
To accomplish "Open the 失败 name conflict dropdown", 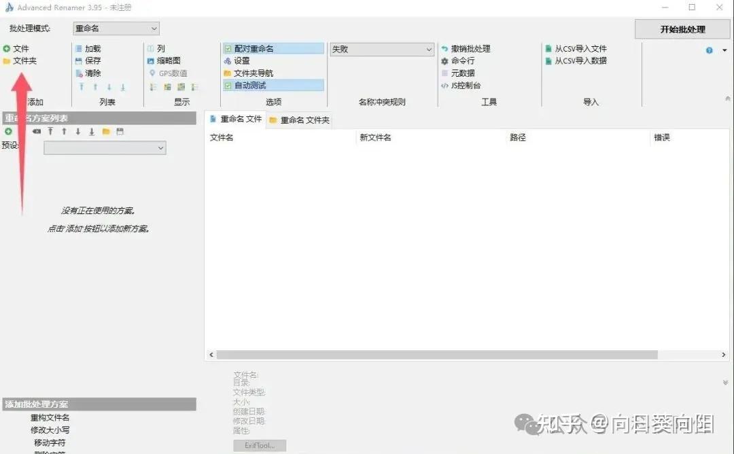I will (381, 48).
